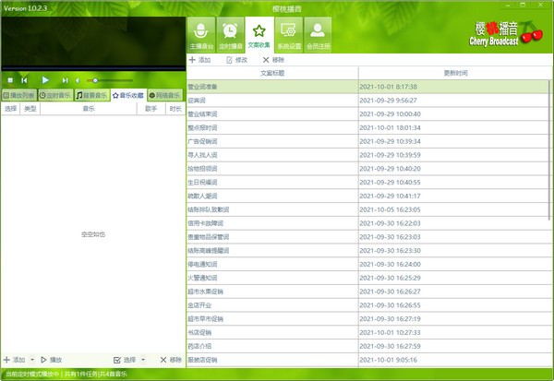This screenshot has height=381, width=554.
Task: Click the timestamp 2021-09-29 10:41:17
Action: tap(390, 196)
